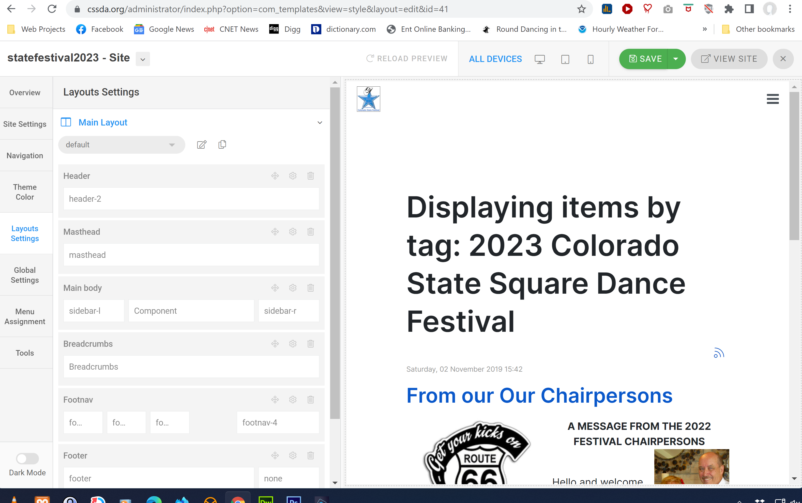Click the View Site button
802x503 pixels.
(729, 59)
